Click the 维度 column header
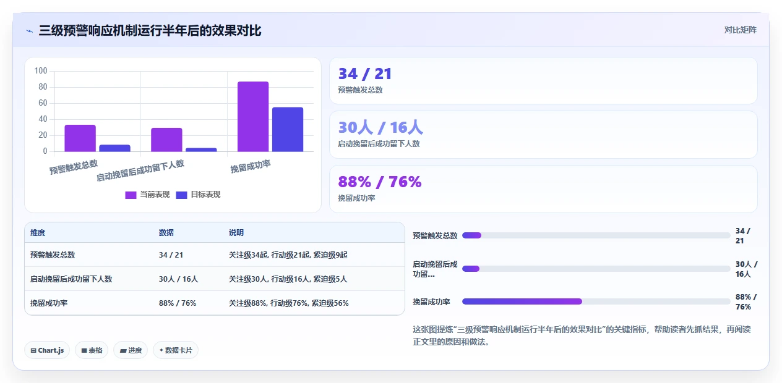Screen dimensions: 782x383 38,233
